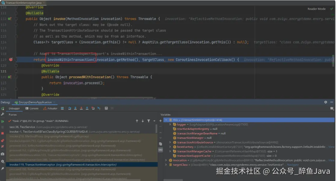
Task: Expand the targetClass variable node
Action: [x=166, y=165]
